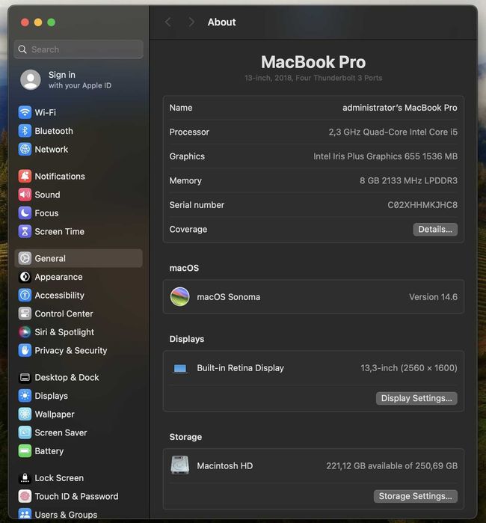Open coverage Details button

tap(435, 230)
